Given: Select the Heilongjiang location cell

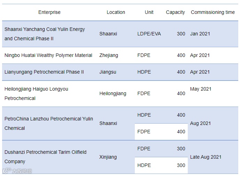Looking at the screenshot, I should tap(113, 93).
